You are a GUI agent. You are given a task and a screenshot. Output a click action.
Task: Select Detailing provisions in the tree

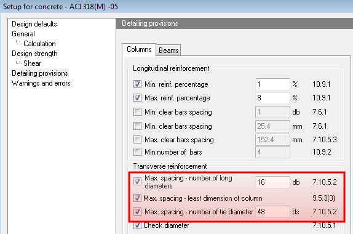pyautogui.click(x=40, y=73)
